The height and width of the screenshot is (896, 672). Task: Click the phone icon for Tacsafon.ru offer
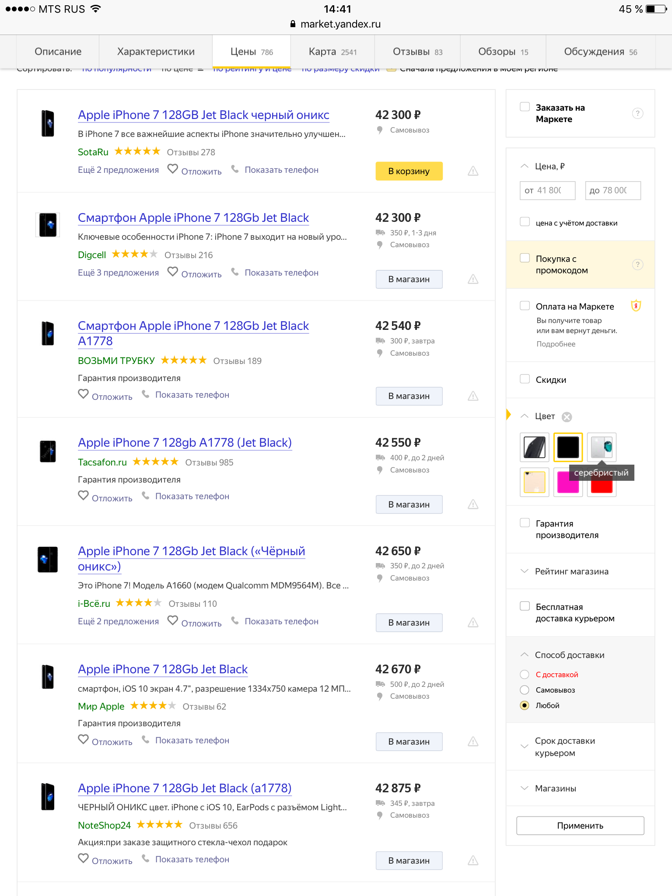[146, 496]
